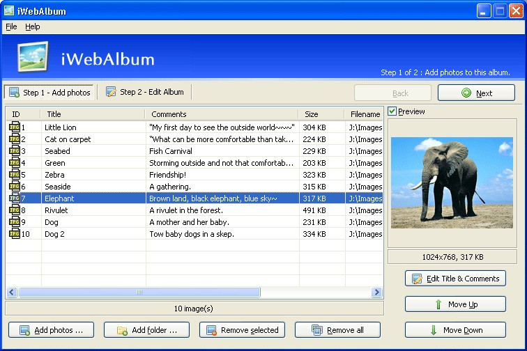Click the JPG icon of Elephant row
This screenshot has width=527, height=351.
pyautogui.click(x=15, y=198)
